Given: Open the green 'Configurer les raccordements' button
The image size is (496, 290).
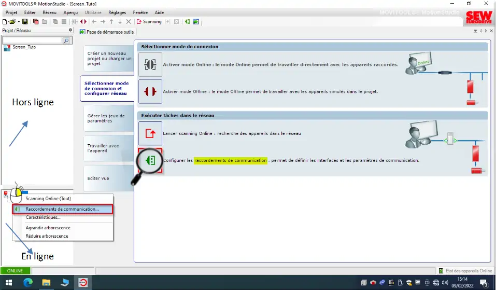Looking at the screenshot, I should (x=150, y=160).
